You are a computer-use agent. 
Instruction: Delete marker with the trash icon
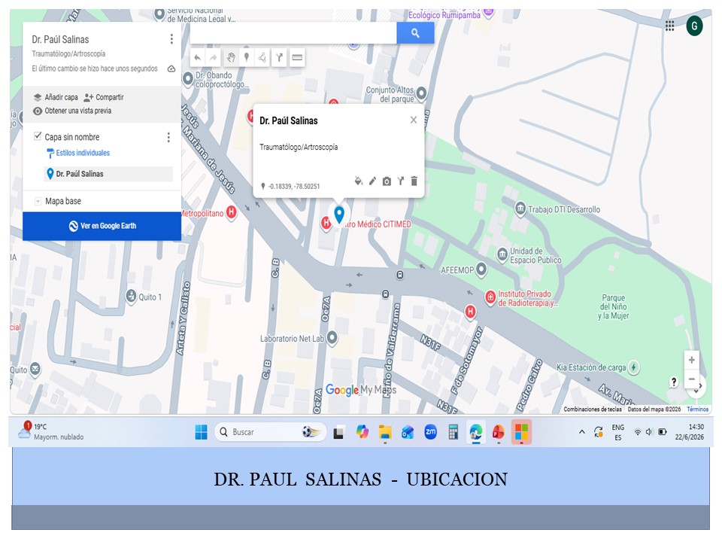[414, 181]
